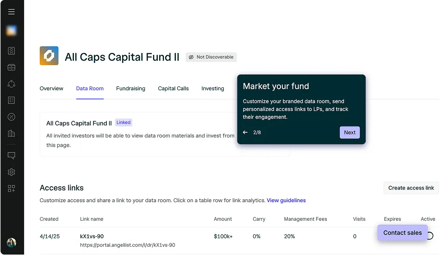Click the Not Discoverable badge
The height and width of the screenshot is (255, 448).
pos(211,57)
